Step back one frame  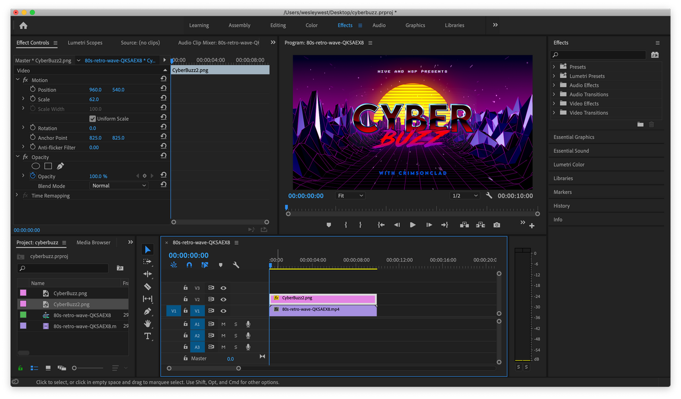click(x=397, y=225)
